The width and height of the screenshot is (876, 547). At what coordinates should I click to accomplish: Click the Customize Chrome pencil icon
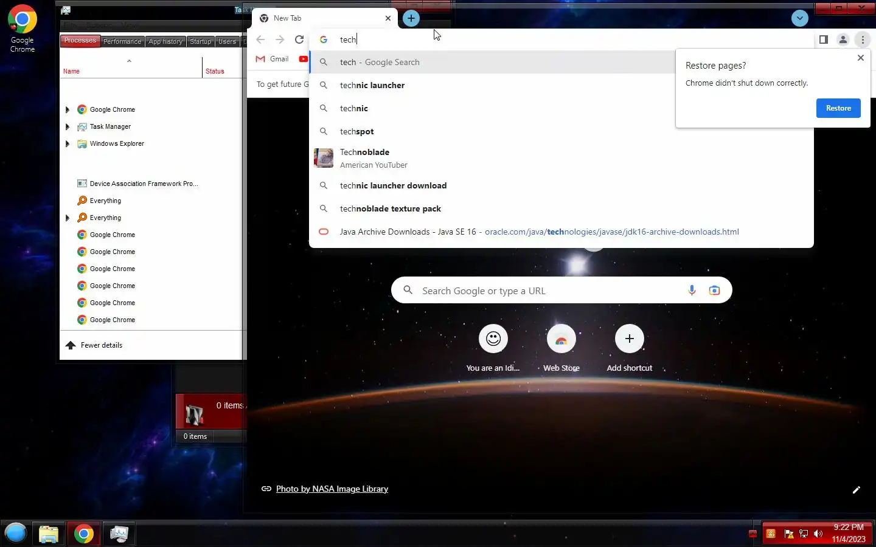pyautogui.click(x=856, y=490)
